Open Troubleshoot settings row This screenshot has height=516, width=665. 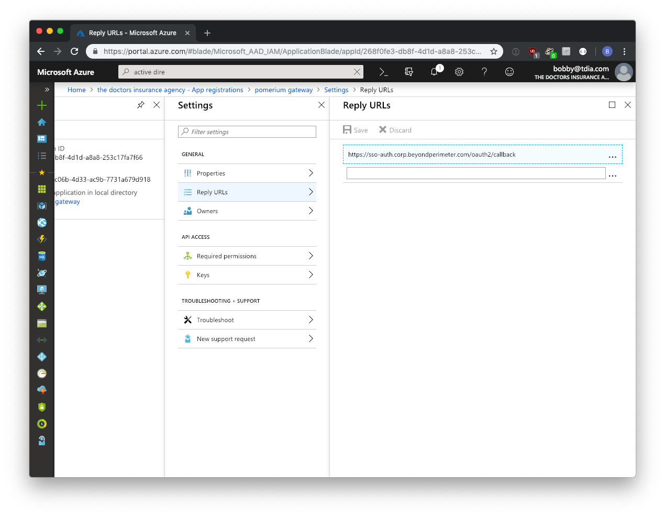pos(247,320)
